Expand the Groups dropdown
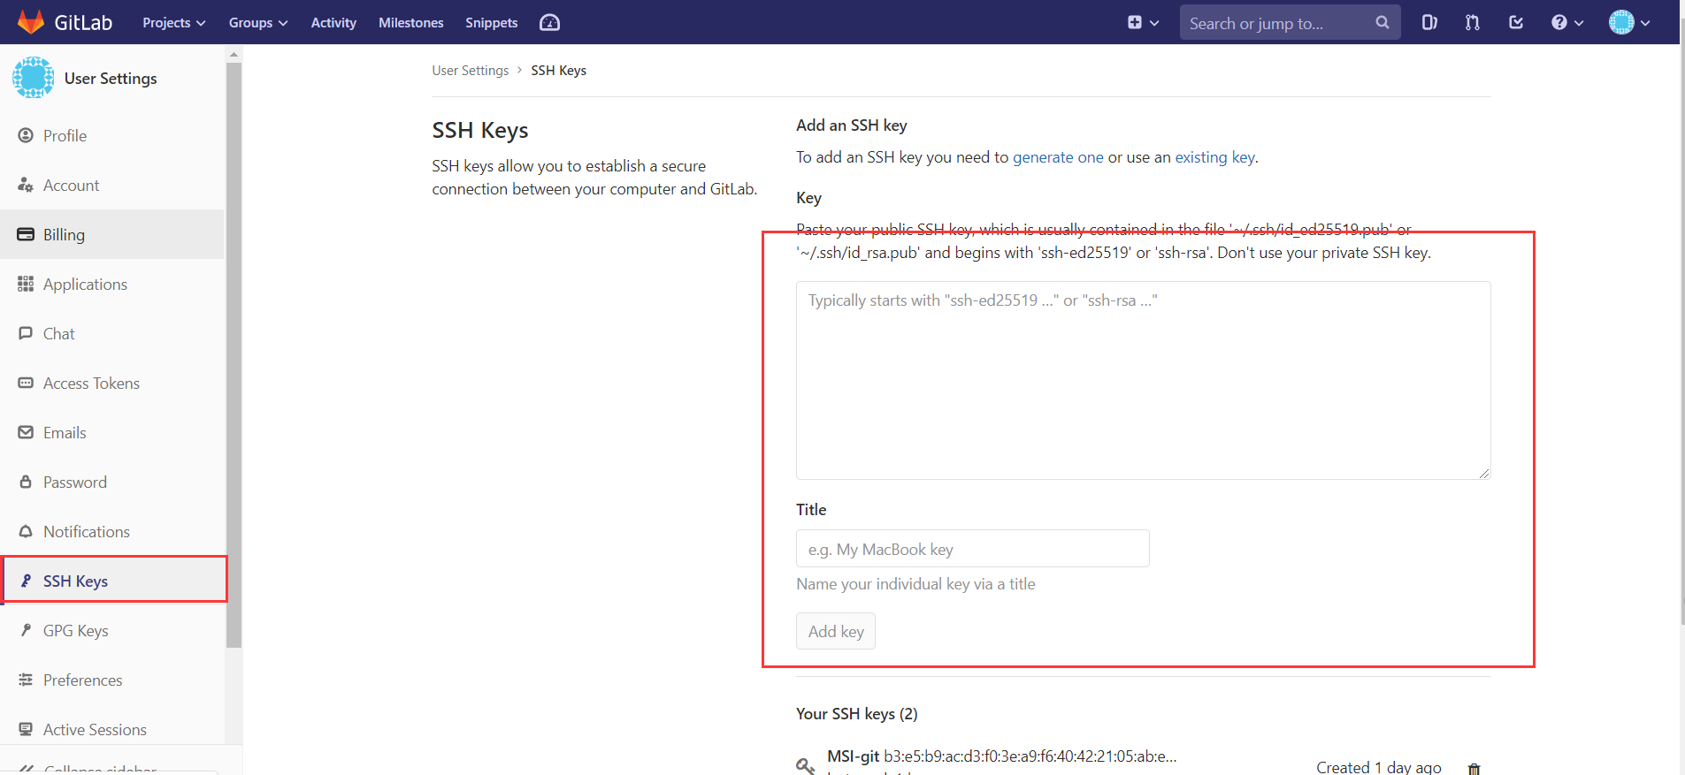This screenshot has height=775, width=1685. point(258,22)
